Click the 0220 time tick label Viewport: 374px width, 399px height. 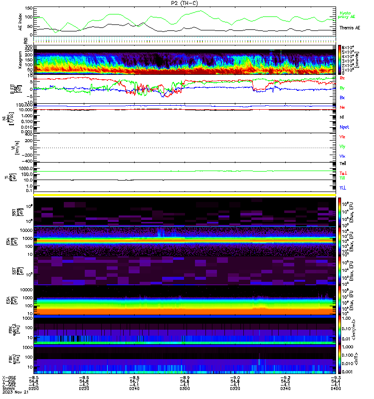pyautogui.click(x=84, y=389)
